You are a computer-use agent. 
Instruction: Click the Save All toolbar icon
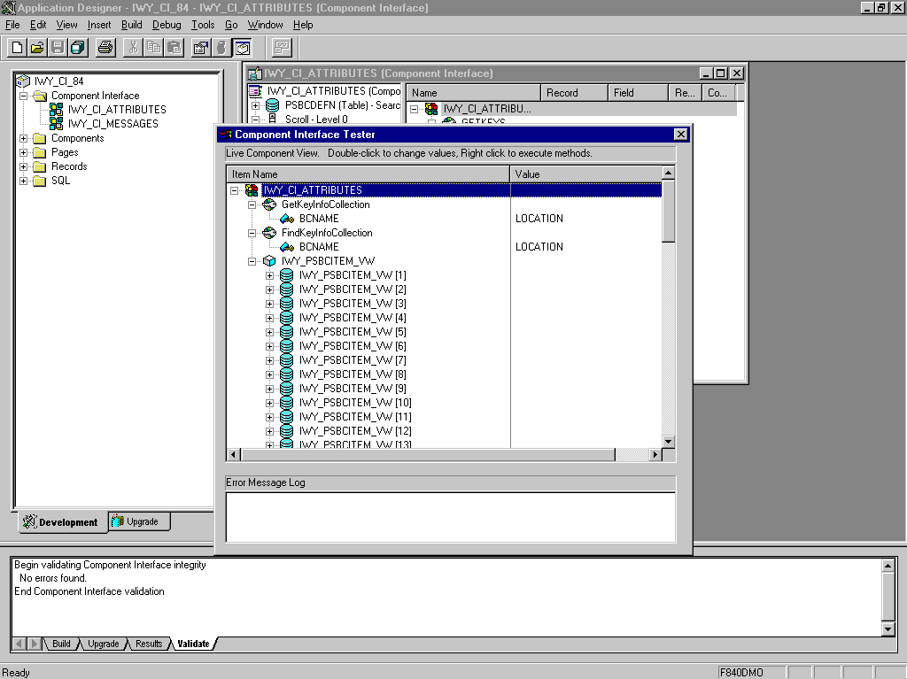click(78, 48)
